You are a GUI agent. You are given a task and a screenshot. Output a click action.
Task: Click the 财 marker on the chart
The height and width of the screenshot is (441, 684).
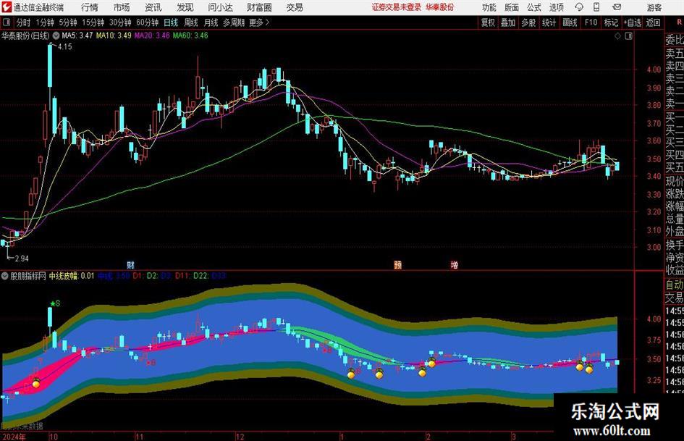130,264
